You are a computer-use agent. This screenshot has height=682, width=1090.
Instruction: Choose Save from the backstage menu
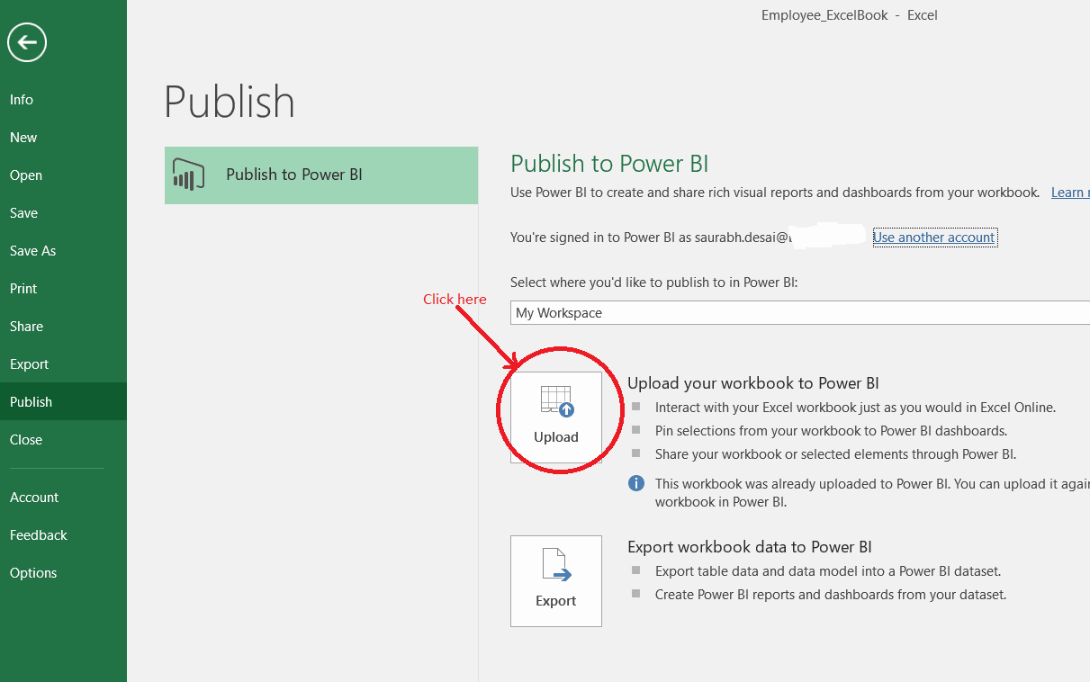[24, 213]
